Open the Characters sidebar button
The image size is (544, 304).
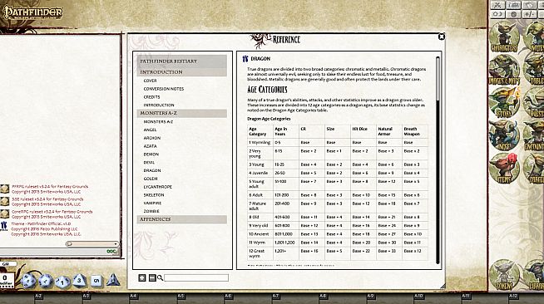[x=504, y=37]
